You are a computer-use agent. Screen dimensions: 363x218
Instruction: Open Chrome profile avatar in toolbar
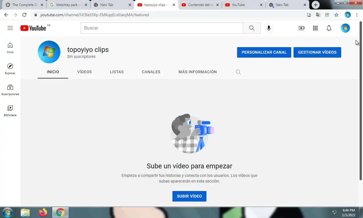(348, 15)
